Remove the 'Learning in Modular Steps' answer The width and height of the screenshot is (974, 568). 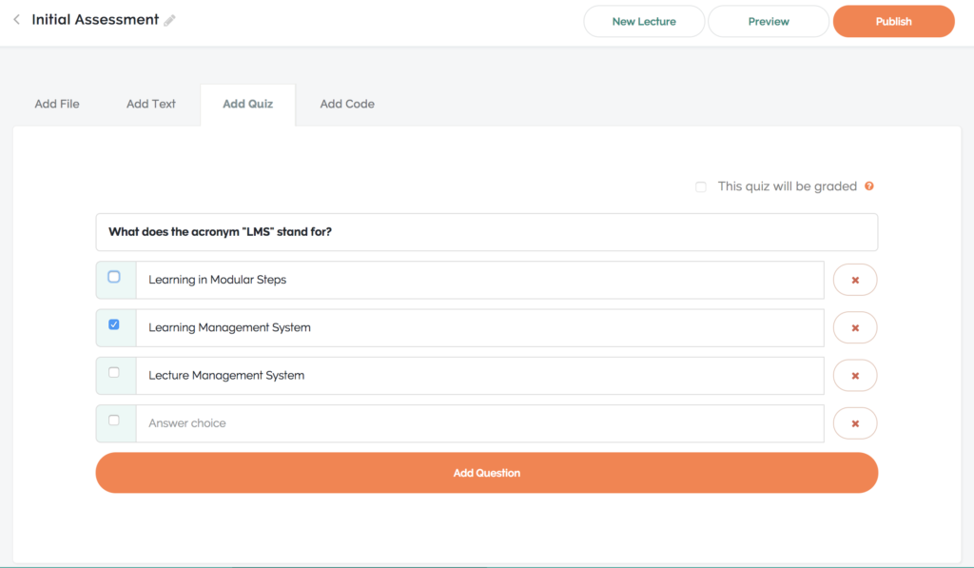[855, 281]
